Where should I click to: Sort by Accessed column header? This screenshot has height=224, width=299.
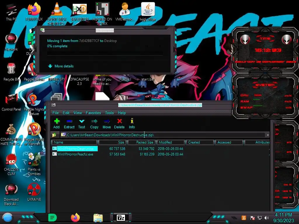click(x=229, y=142)
